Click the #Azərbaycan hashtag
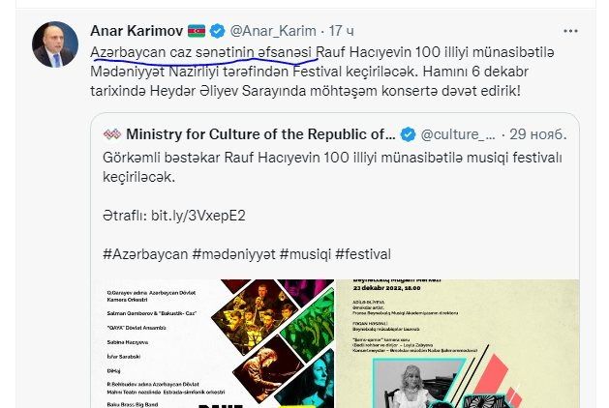This screenshot has width=609, height=408. tap(145, 254)
